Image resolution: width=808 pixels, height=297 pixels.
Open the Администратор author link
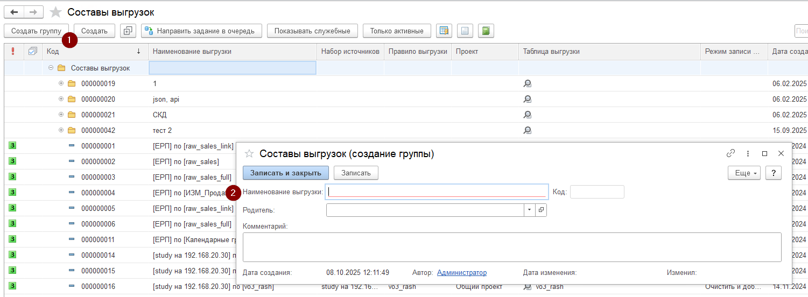[461, 273]
